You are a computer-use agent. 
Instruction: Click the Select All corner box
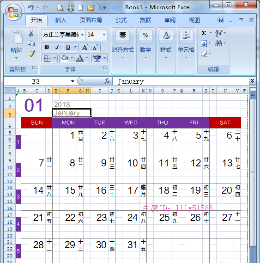tap(10, 91)
